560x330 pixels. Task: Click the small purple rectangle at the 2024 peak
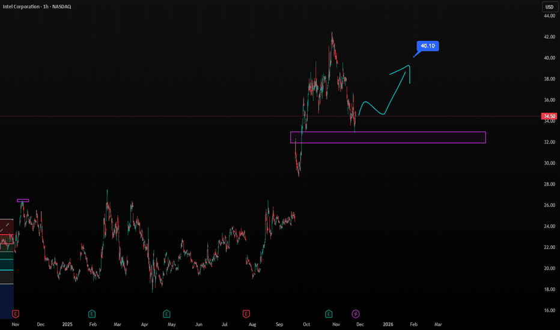pyautogui.click(x=23, y=200)
